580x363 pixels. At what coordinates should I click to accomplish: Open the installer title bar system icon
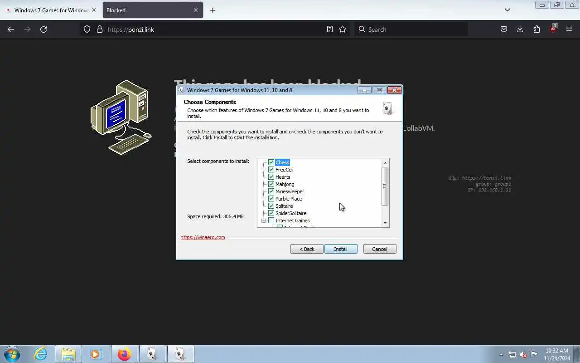(x=181, y=90)
